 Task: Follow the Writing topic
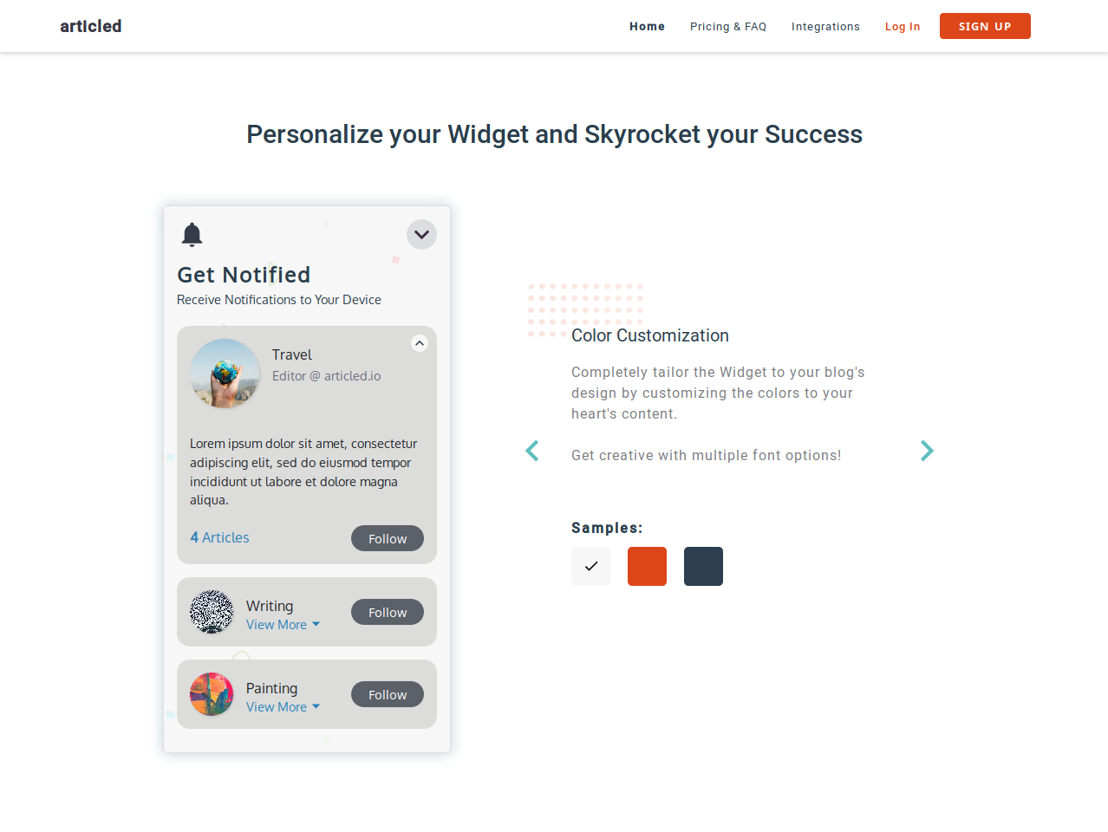pos(387,612)
